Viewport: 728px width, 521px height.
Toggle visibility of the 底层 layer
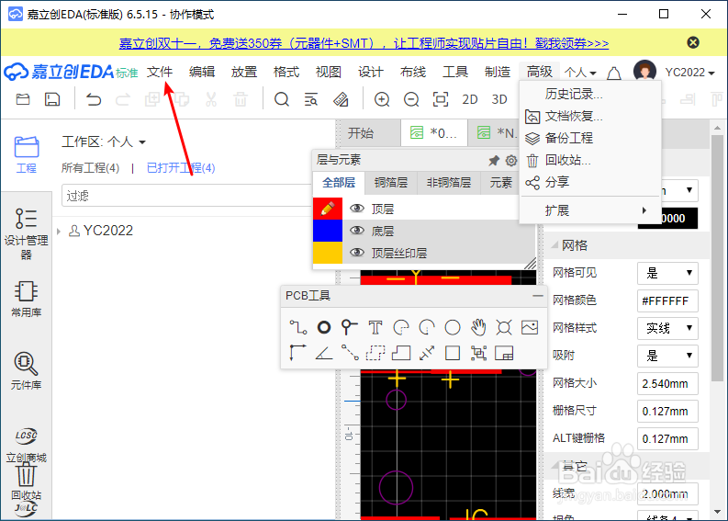[356, 230]
